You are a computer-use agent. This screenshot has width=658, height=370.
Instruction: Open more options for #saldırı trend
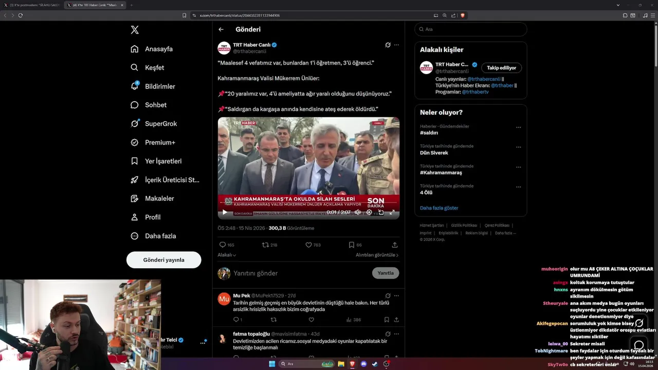[x=519, y=127]
